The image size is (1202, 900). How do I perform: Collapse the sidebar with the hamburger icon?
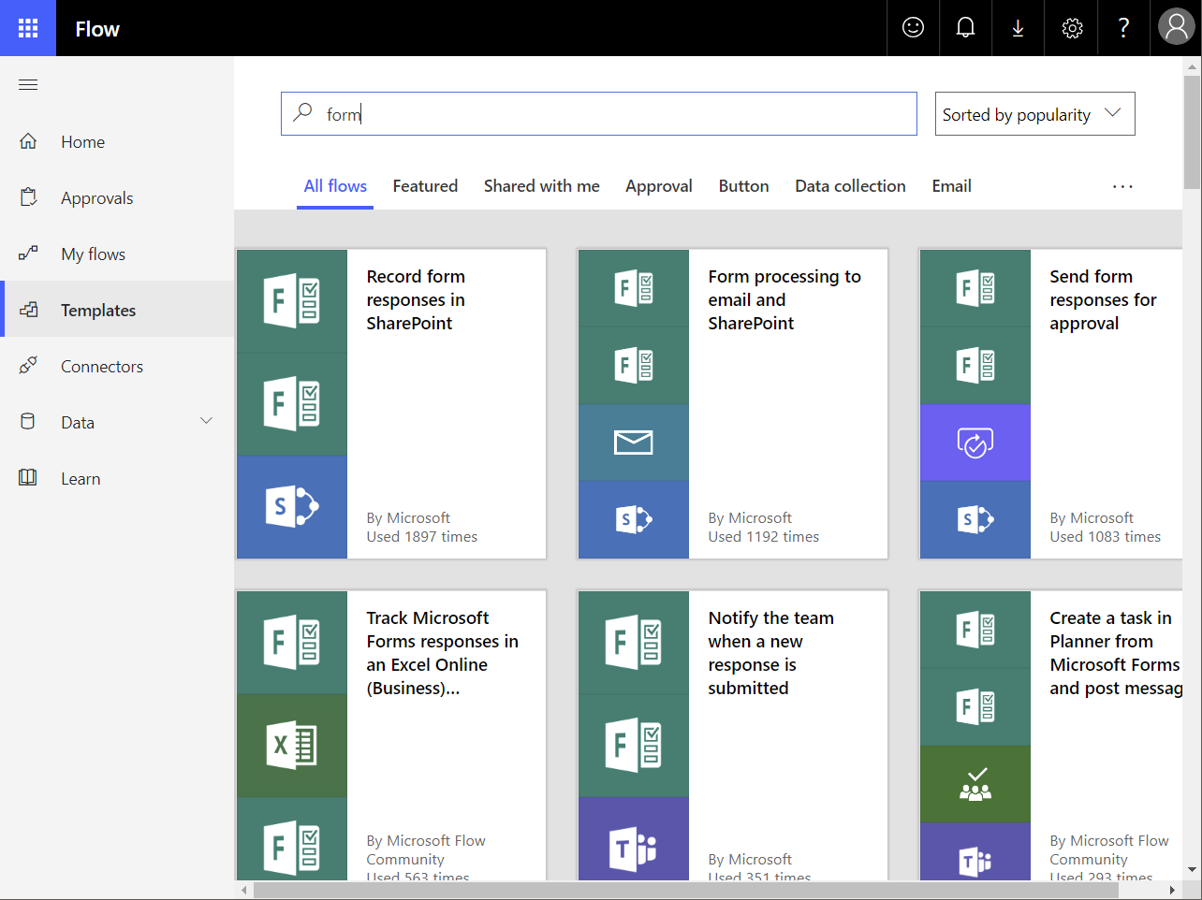27,84
